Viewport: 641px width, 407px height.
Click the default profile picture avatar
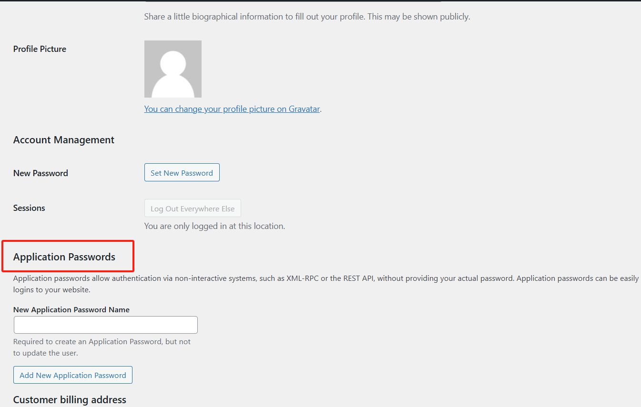173,69
